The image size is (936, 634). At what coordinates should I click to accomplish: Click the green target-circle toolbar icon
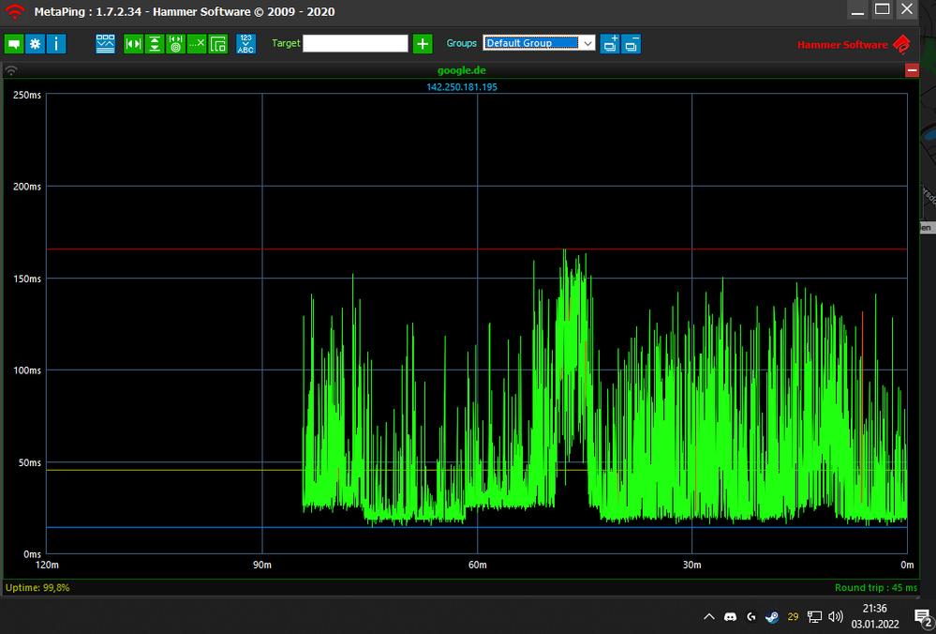[x=175, y=44]
